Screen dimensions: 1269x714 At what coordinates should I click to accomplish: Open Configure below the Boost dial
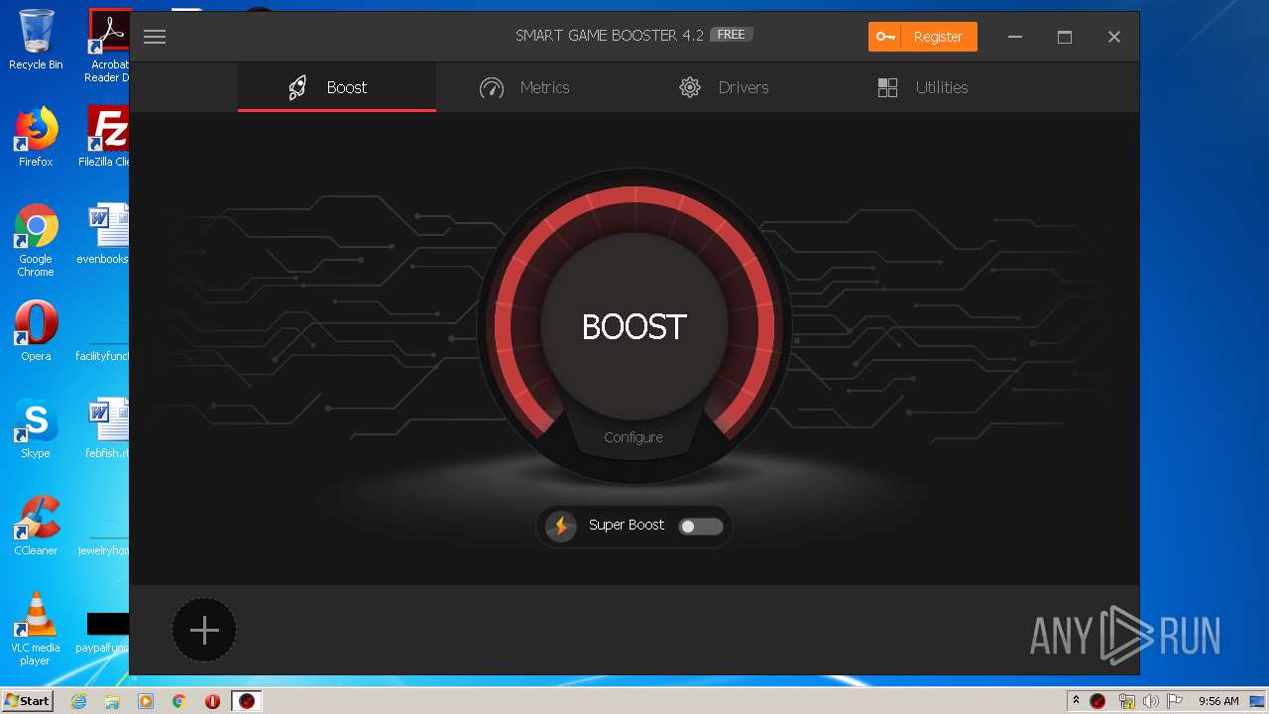[x=634, y=437]
